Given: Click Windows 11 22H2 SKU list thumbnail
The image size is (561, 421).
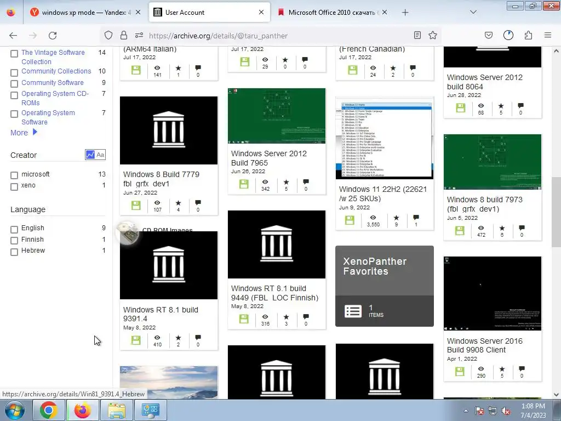Looking at the screenshot, I should (385, 138).
